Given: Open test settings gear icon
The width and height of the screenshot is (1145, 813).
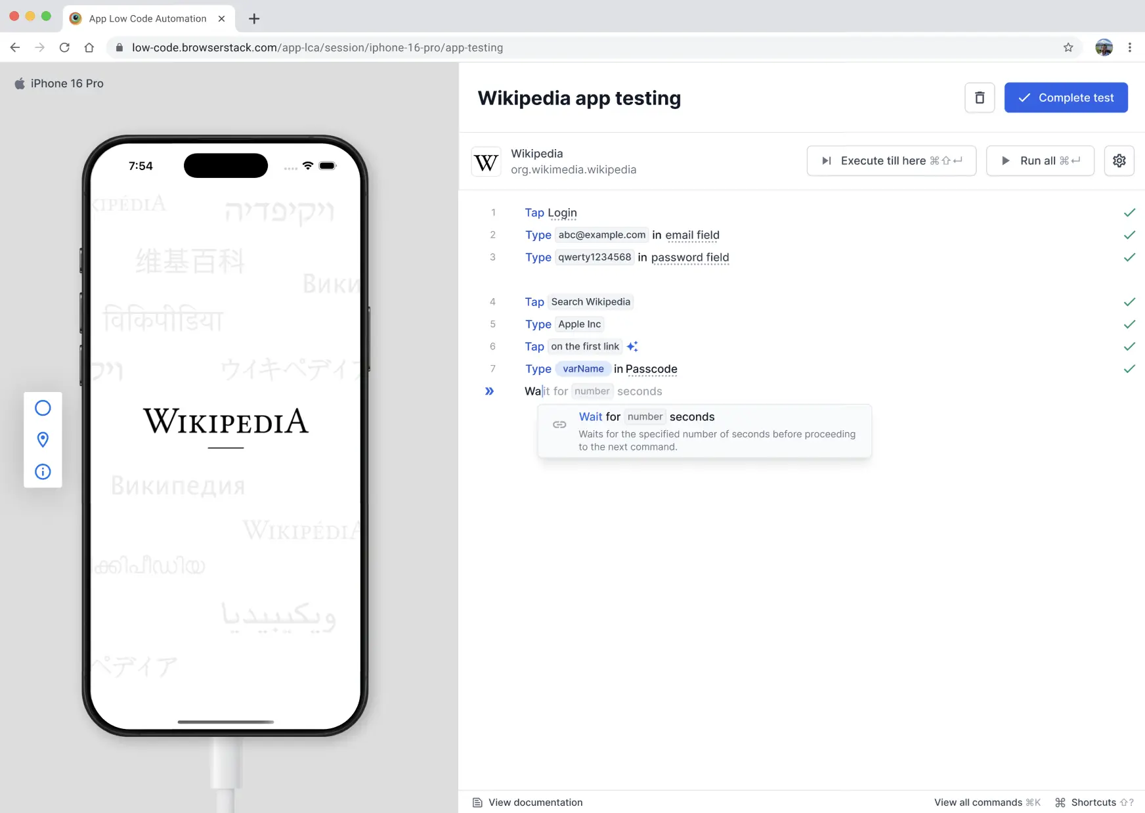Looking at the screenshot, I should click(1119, 161).
